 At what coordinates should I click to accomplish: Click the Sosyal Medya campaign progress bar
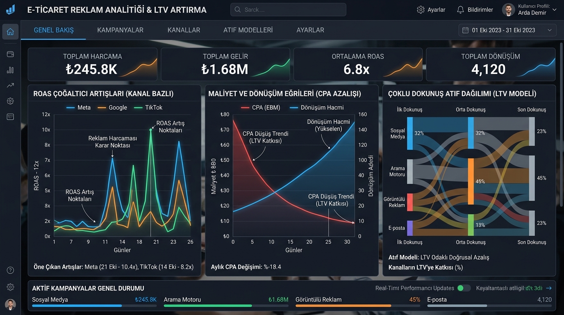coord(94,306)
